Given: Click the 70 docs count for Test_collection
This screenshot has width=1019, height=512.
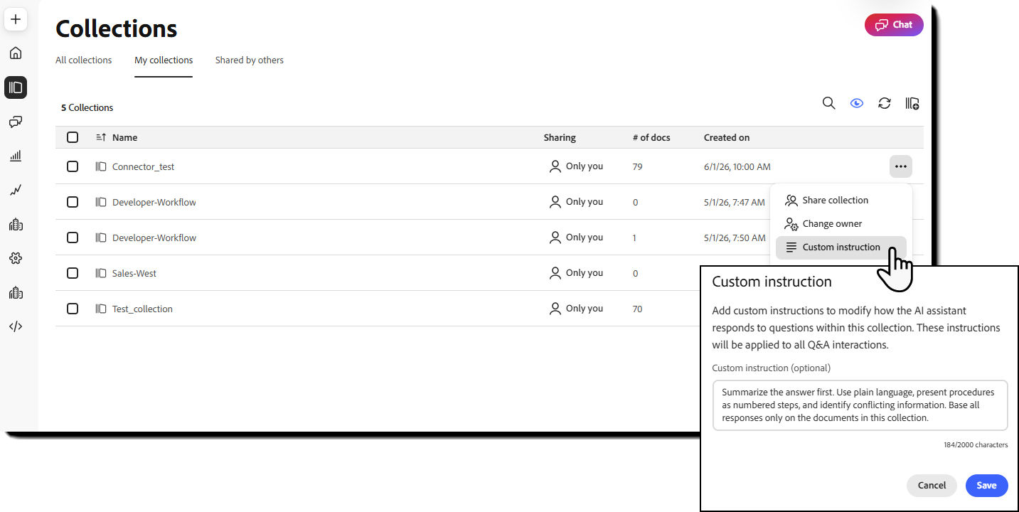Looking at the screenshot, I should tap(637, 309).
